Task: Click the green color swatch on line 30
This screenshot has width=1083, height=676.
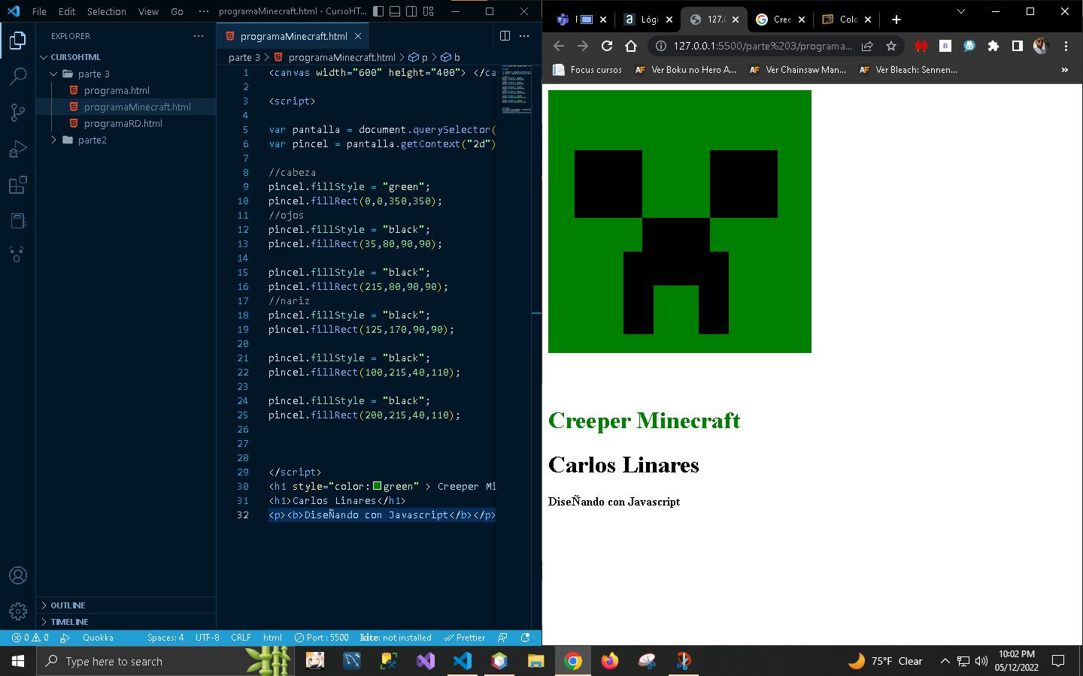Action: point(378,486)
